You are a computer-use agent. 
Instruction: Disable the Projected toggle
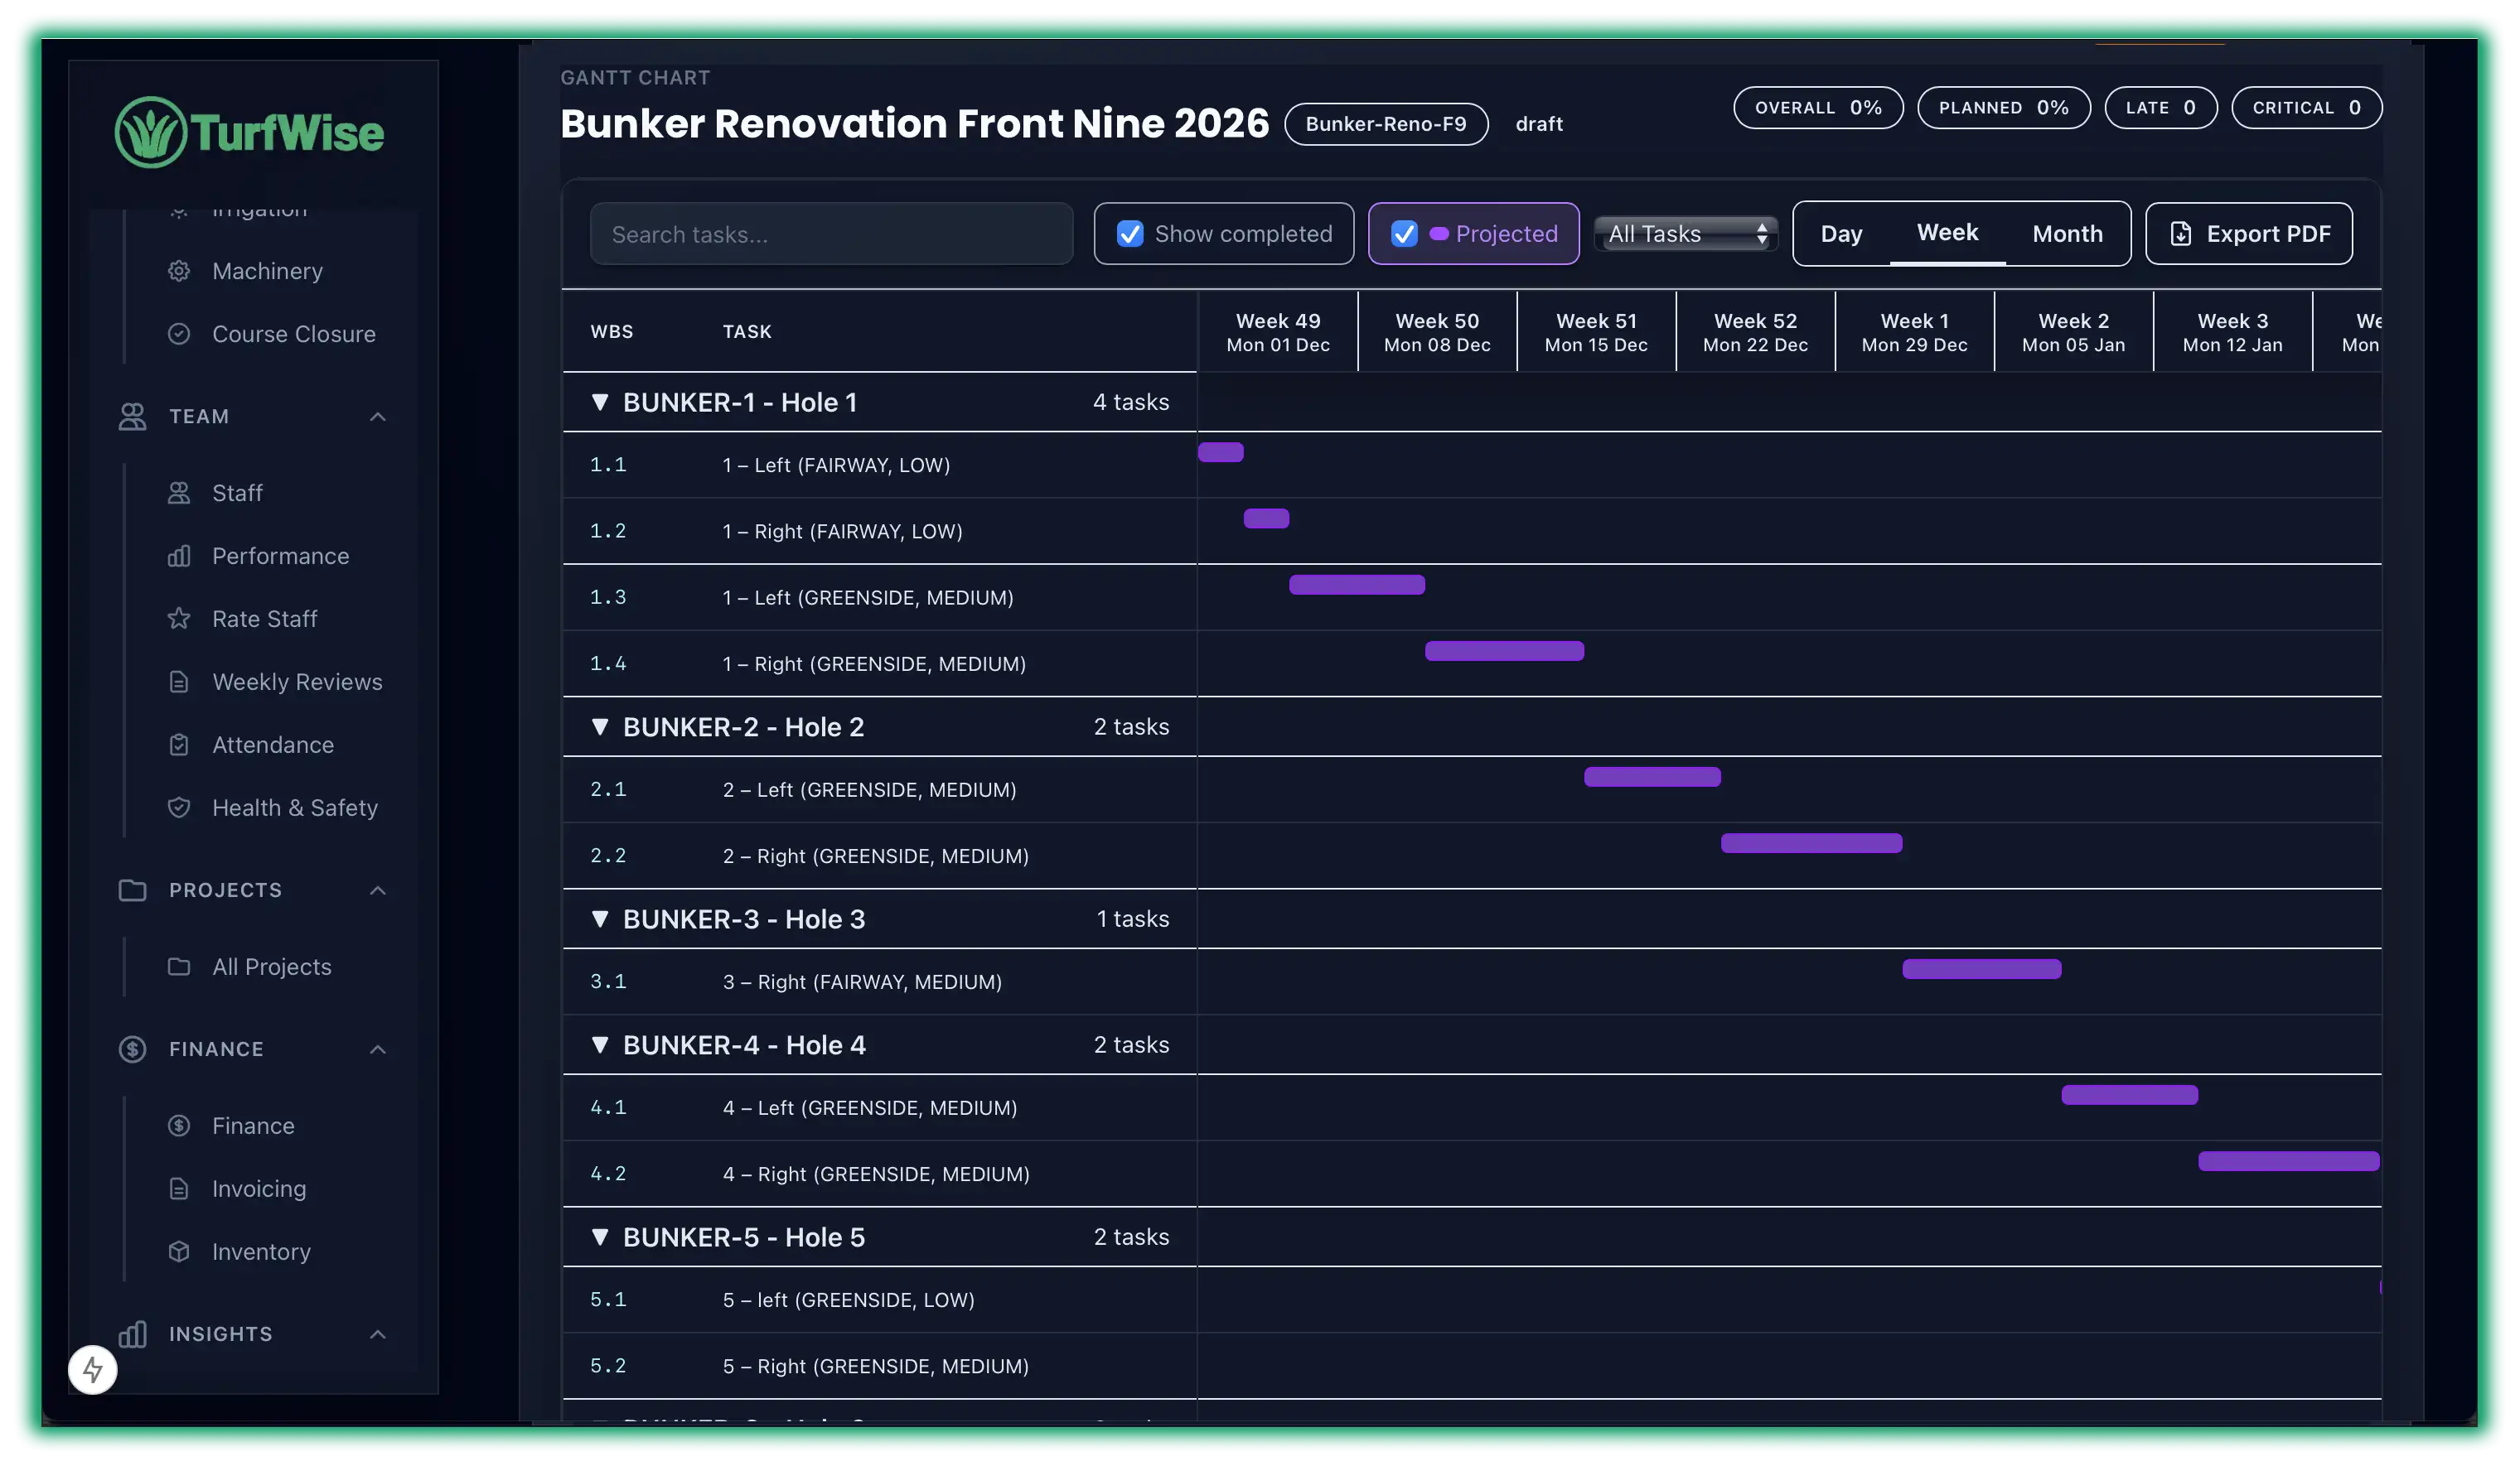1405,234
